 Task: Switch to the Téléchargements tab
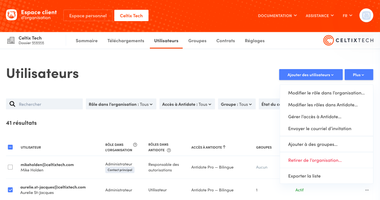(x=126, y=41)
